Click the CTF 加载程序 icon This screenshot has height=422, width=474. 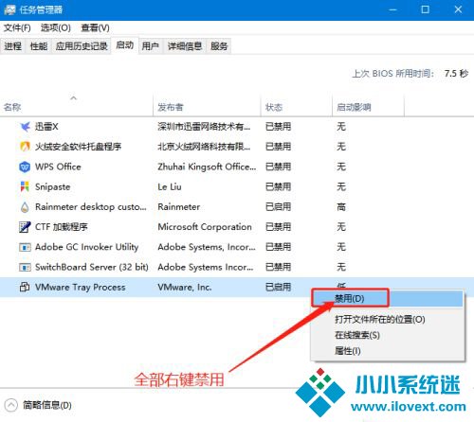[x=25, y=227]
